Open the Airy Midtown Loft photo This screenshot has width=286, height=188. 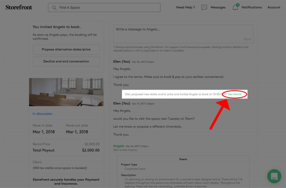coord(66,92)
